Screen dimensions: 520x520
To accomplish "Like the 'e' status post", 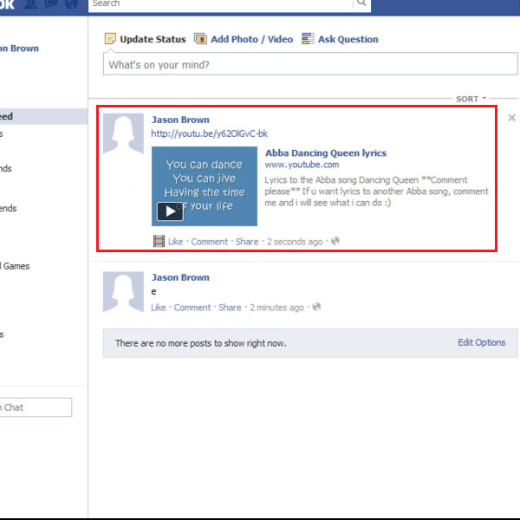I will 159,308.
